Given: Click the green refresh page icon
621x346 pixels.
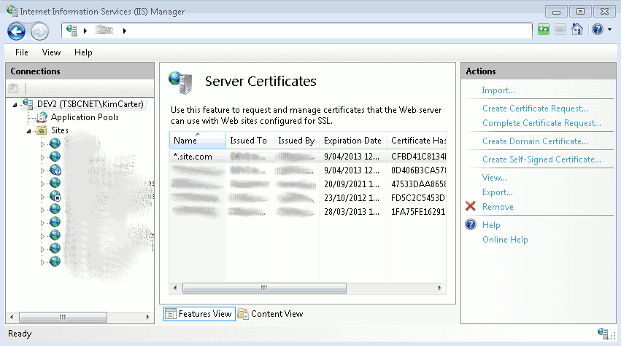Looking at the screenshot, I should [544, 30].
